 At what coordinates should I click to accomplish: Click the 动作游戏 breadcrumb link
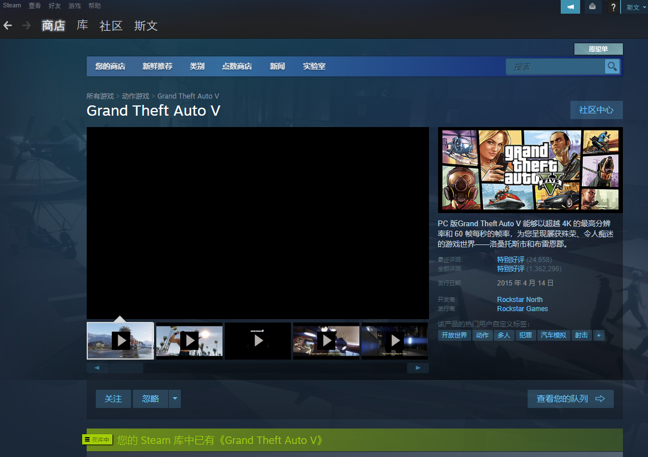coord(136,96)
